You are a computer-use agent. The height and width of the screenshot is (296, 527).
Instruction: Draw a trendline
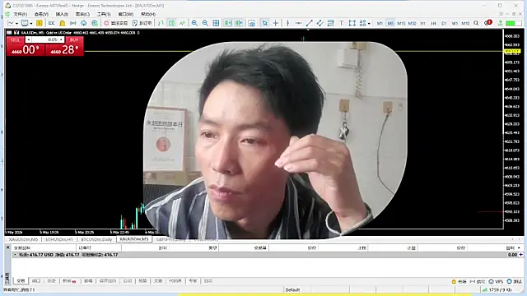(310, 23)
